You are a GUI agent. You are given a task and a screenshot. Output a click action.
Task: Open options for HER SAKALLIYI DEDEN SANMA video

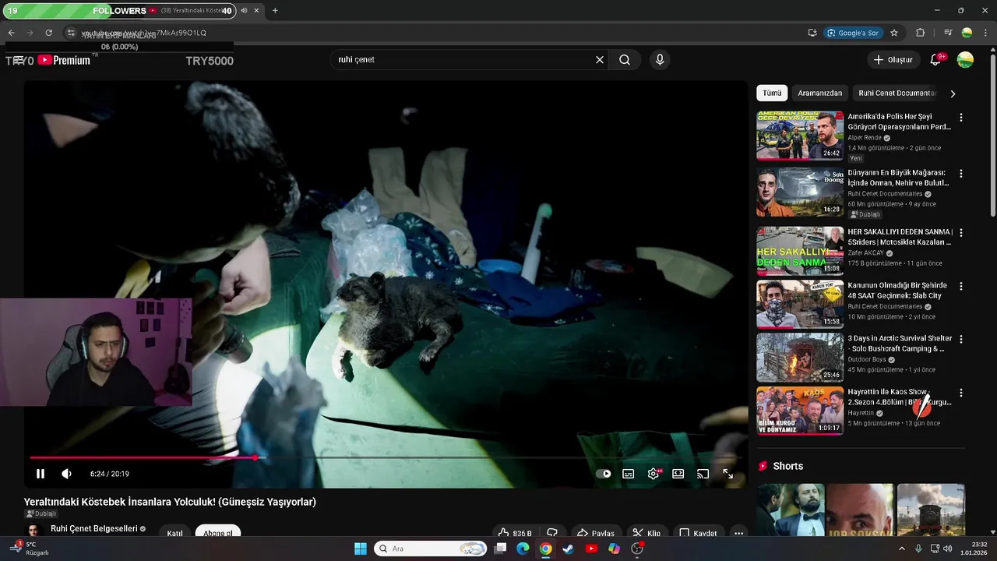(x=961, y=233)
